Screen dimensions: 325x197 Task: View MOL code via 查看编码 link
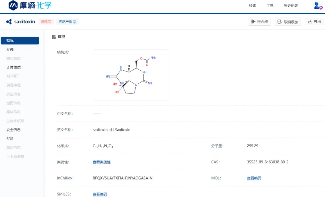click(254, 178)
